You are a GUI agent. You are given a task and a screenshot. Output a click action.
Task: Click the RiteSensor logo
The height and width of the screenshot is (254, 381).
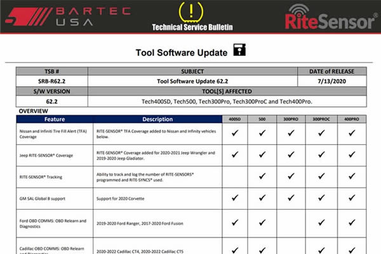click(331, 17)
